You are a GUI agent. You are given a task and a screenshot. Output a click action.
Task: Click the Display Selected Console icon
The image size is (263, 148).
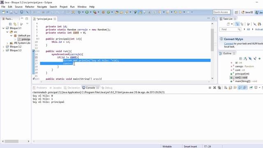click(256, 88)
